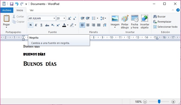Open the Customize Quick Access Toolbar arrow
The image size is (181, 105).
click(x=26, y=4)
